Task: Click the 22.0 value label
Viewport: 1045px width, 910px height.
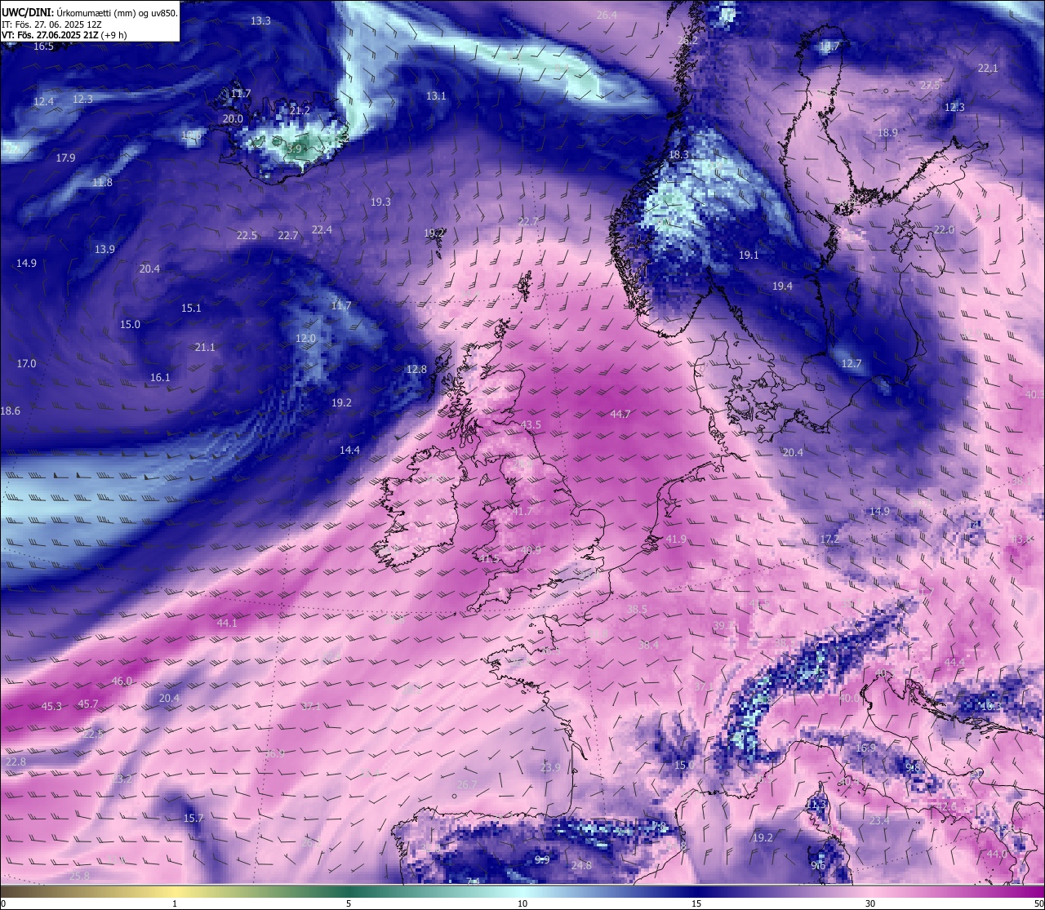Action: tap(944, 230)
